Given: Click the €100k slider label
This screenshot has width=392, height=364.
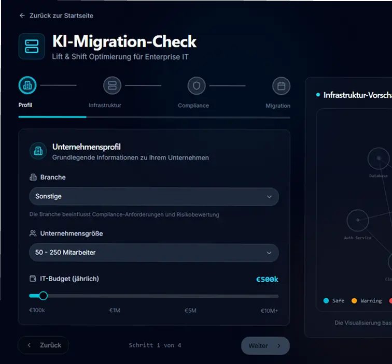Looking at the screenshot, I should tap(37, 310).
